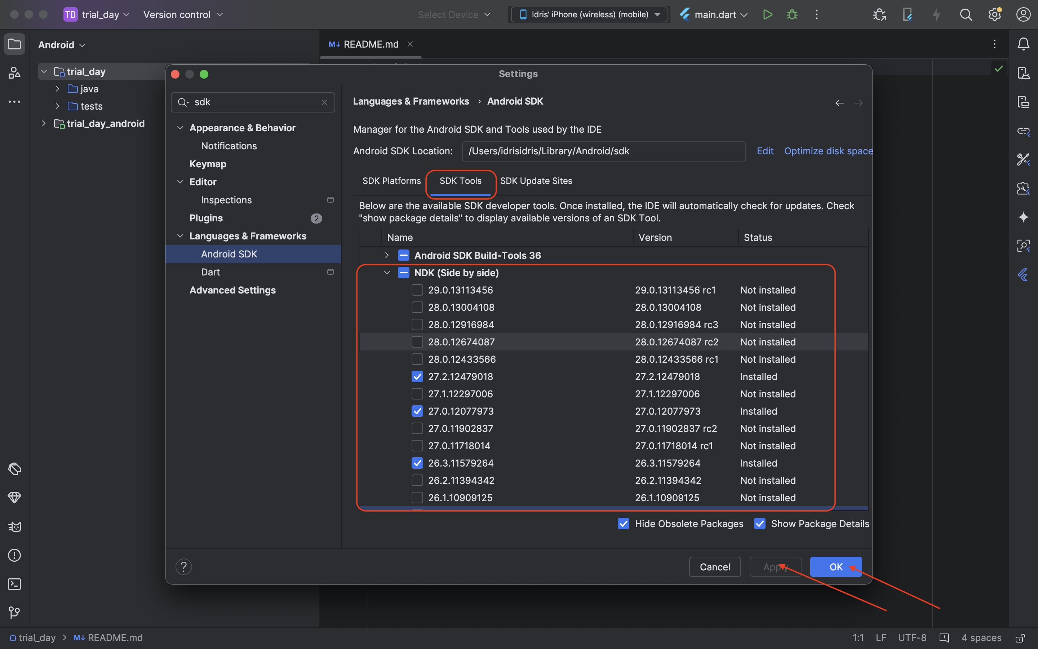Click the Cancel button
Screen dimensions: 1038x649
point(715,566)
